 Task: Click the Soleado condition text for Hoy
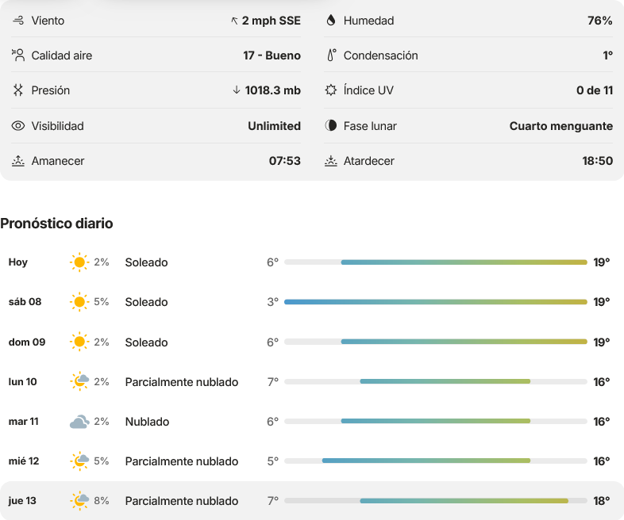click(146, 262)
